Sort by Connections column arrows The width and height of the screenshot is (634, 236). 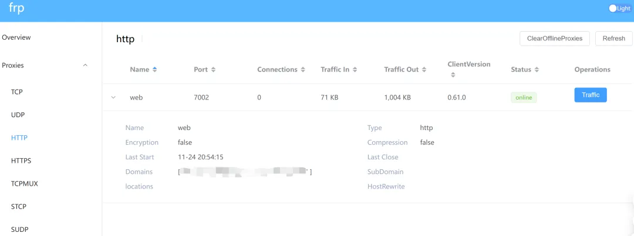click(x=303, y=70)
